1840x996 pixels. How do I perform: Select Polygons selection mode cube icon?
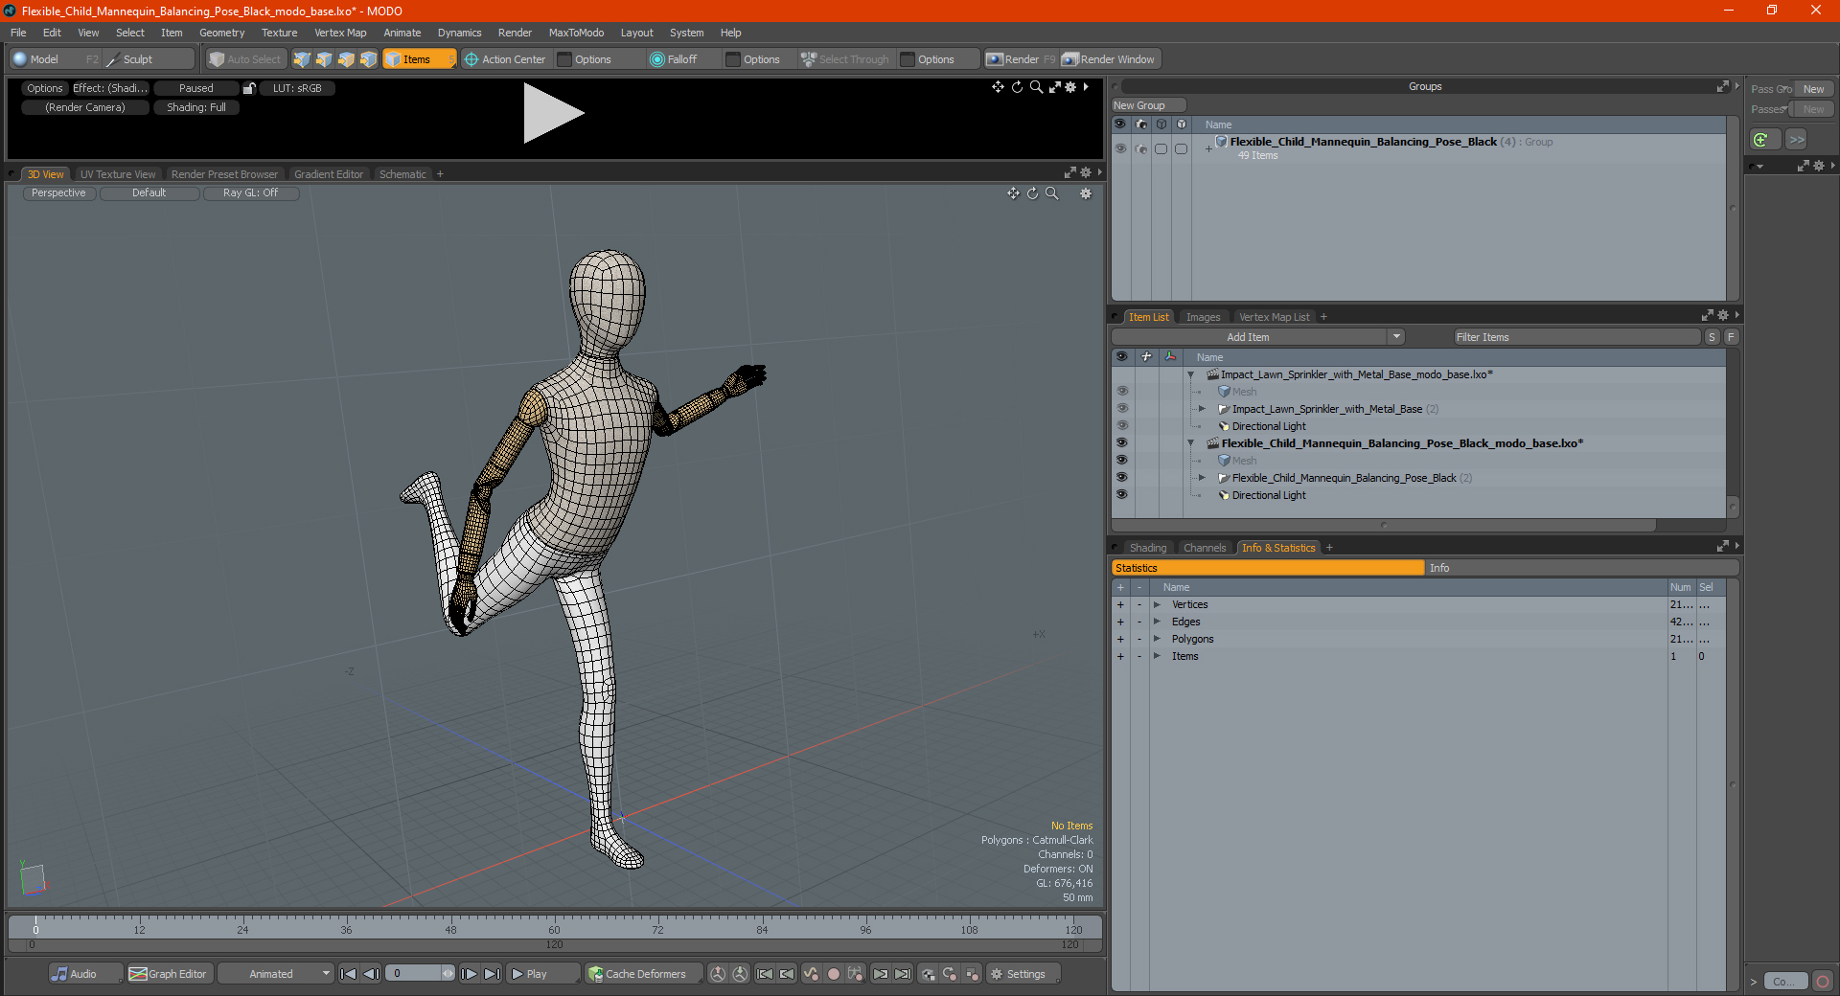click(346, 59)
